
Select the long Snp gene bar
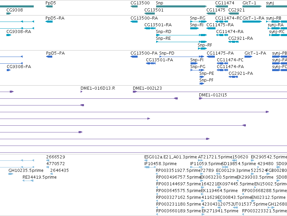click(x=181, y=6)
